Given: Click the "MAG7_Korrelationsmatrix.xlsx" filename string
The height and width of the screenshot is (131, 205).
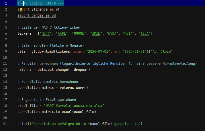Looking at the screenshot, I should (x=74, y=106).
